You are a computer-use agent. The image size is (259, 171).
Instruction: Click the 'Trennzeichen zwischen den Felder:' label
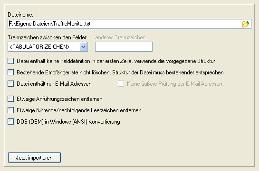point(48,37)
